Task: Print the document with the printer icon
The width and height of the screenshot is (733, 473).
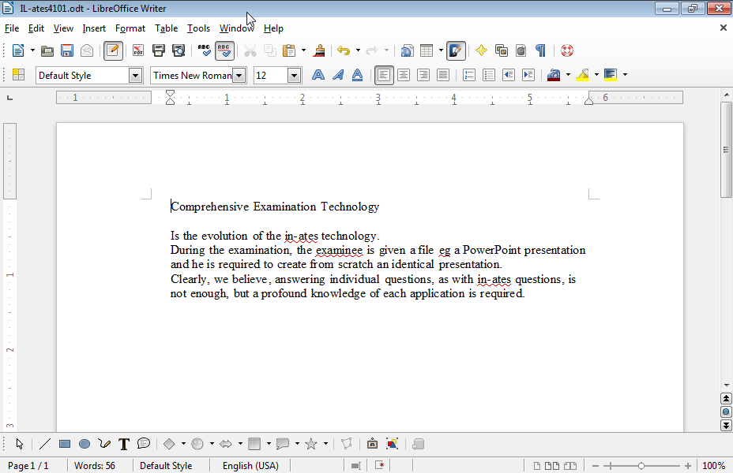Action: pos(159,50)
